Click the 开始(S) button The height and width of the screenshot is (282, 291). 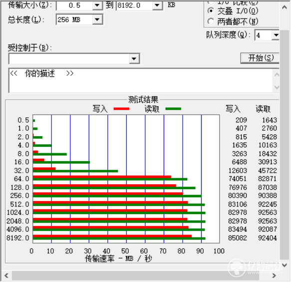pos(260,58)
